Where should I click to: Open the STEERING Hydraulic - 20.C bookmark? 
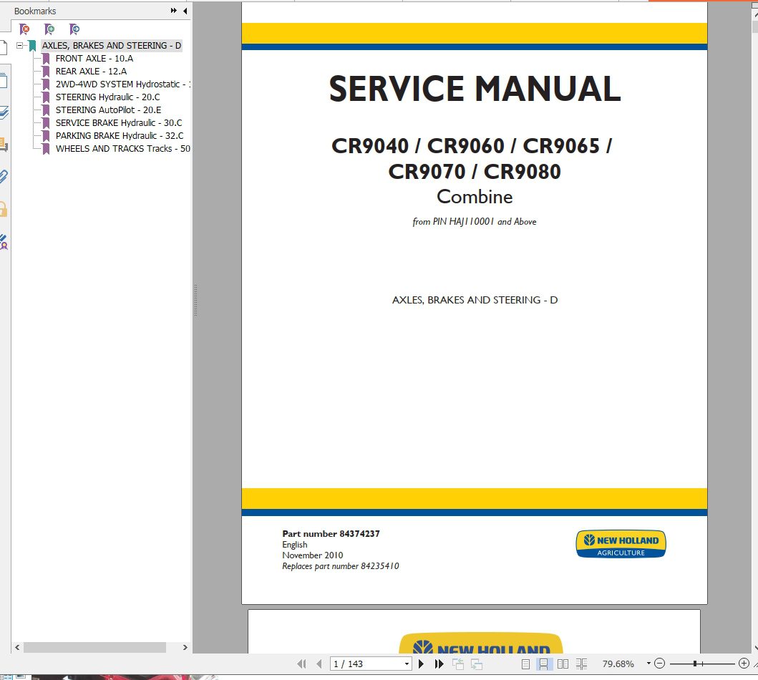pyautogui.click(x=107, y=97)
